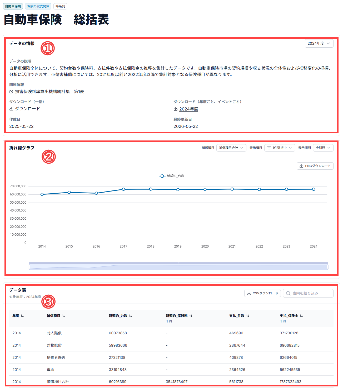
Task: Click the 2020 data point on the line chart
Action: click(205, 189)
